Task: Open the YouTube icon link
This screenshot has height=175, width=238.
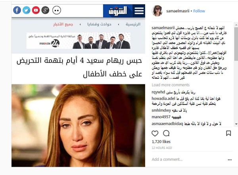Action: (x=36, y=10)
